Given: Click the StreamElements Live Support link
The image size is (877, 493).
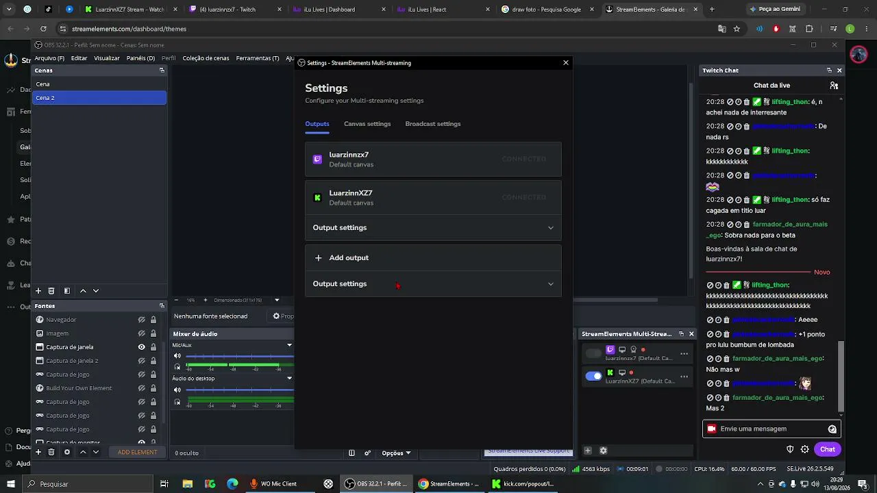Looking at the screenshot, I should [528, 451].
